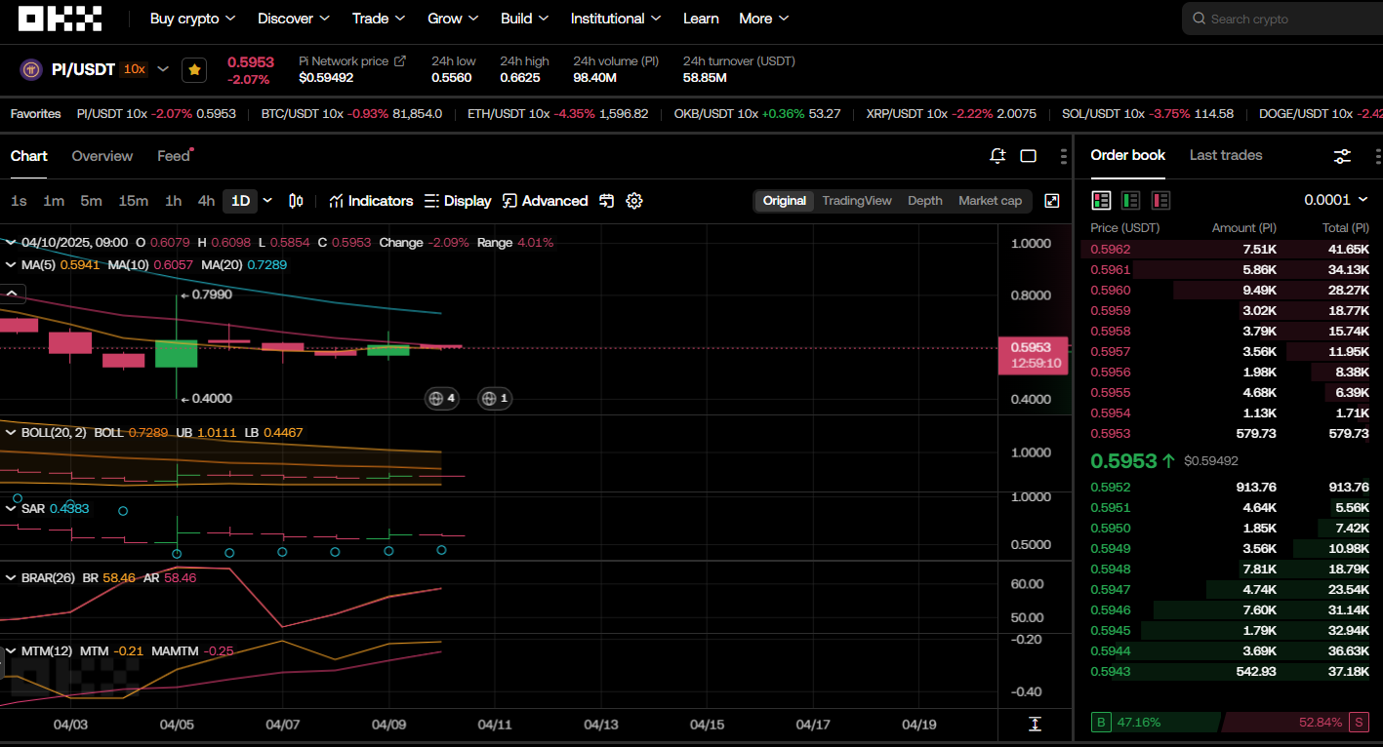
Task: Open the Display settings
Action: click(x=458, y=201)
